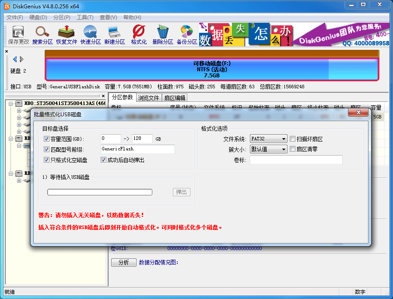Toggle 扇区清零 (zero sectors) checkbox
This screenshot has height=299, width=393.
(x=291, y=149)
